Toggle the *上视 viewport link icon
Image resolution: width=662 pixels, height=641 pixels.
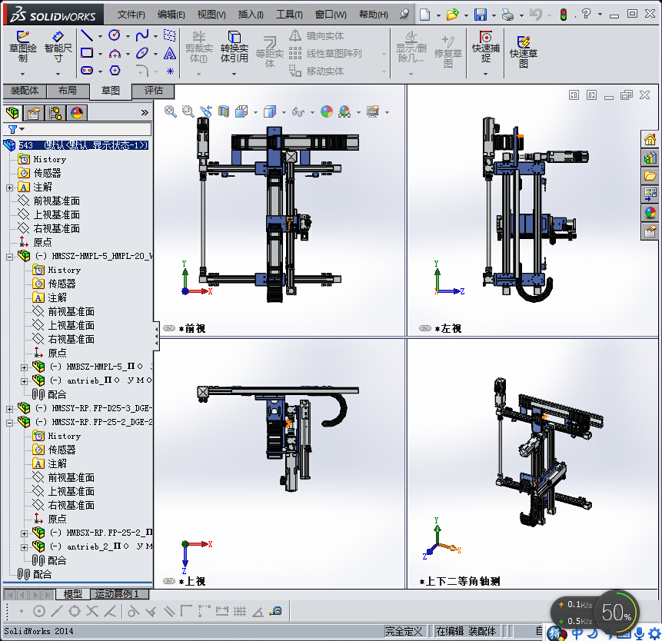(x=169, y=581)
